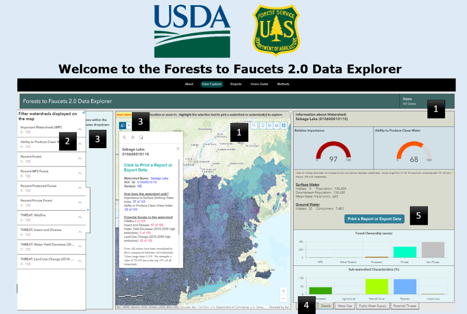Expand the Percent Protected Forest filter

coord(80,188)
